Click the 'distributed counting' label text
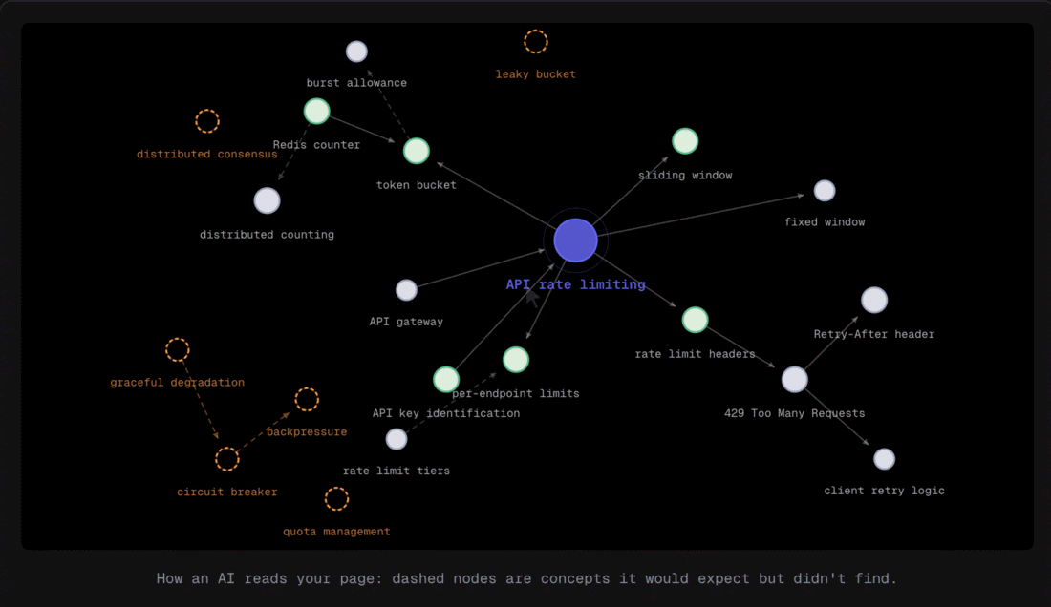This screenshot has height=607, width=1051. pyautogui.click(x=267, y=235)
